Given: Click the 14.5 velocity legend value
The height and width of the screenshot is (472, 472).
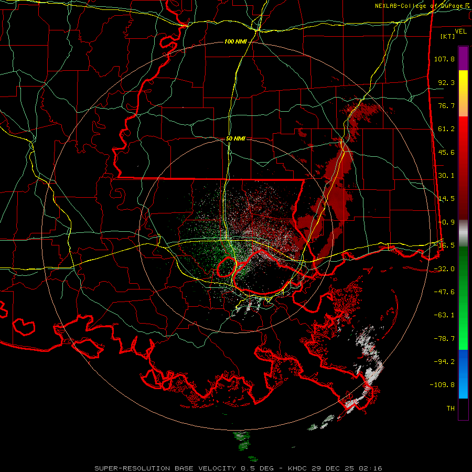Looking at the screenshot, I should pos(446,199).
